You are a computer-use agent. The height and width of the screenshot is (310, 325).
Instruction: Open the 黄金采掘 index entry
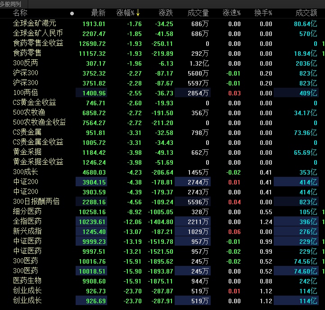click(29, 153)
